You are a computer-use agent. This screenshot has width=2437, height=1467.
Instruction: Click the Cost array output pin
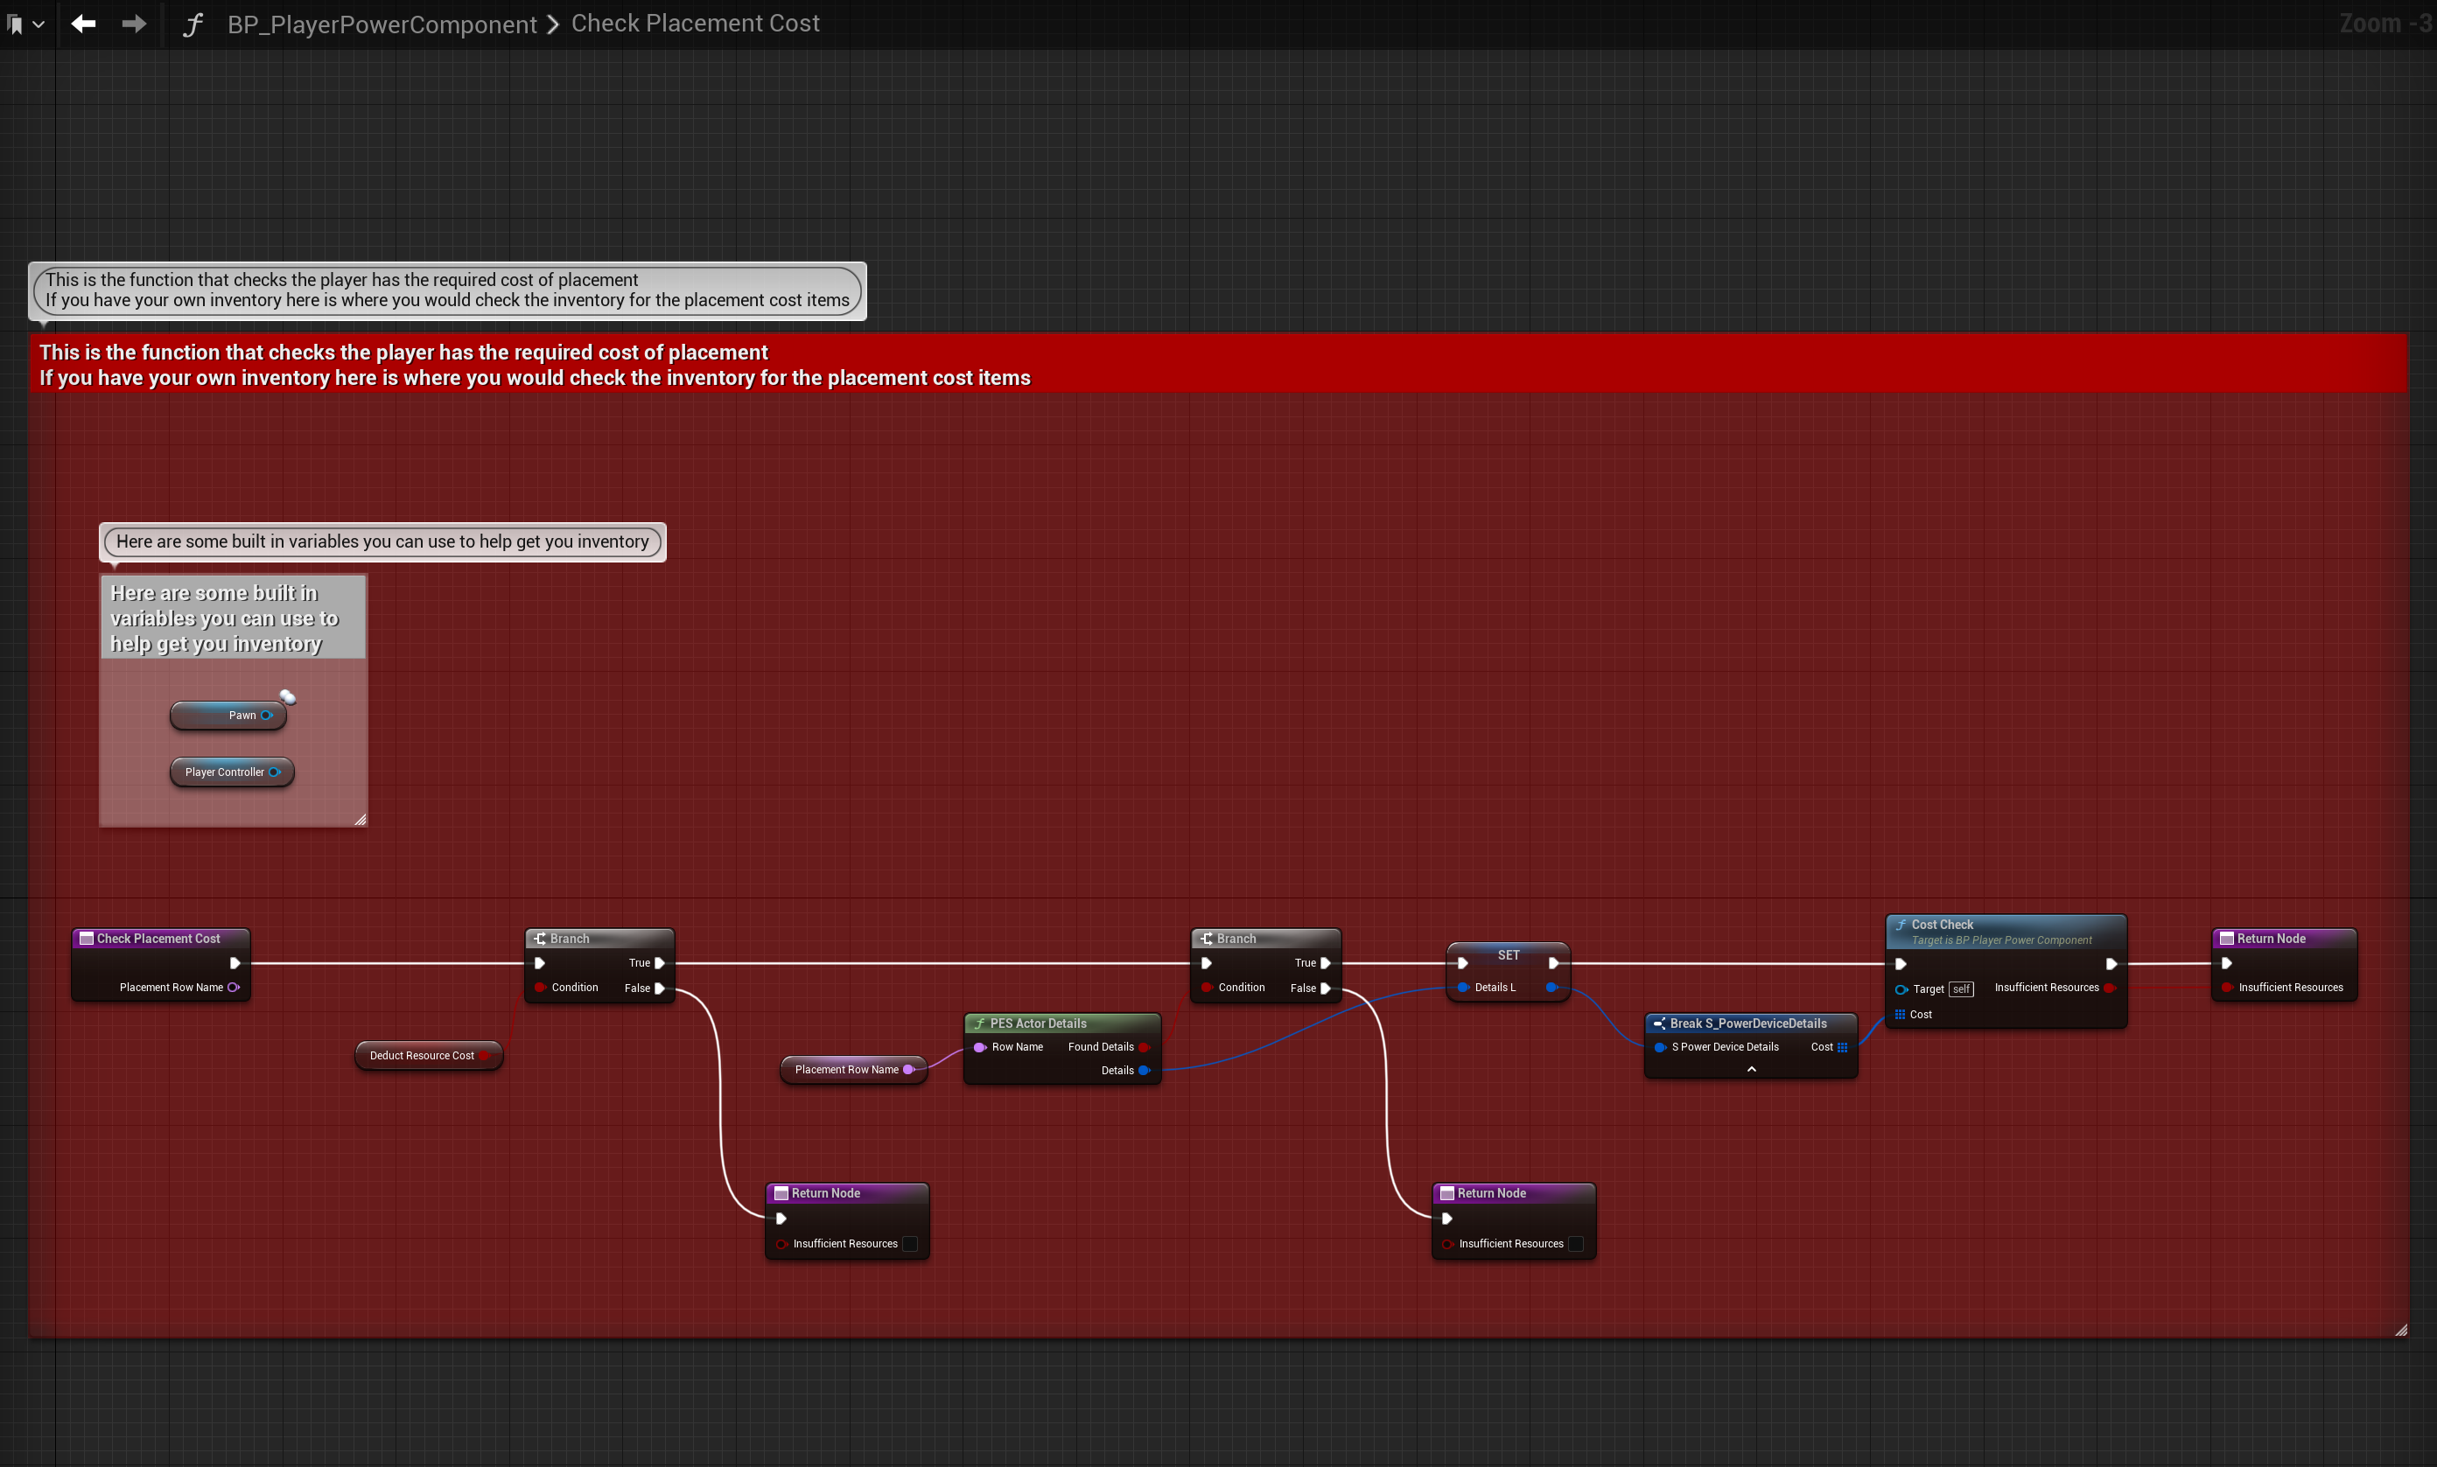click(1842, 1047)
